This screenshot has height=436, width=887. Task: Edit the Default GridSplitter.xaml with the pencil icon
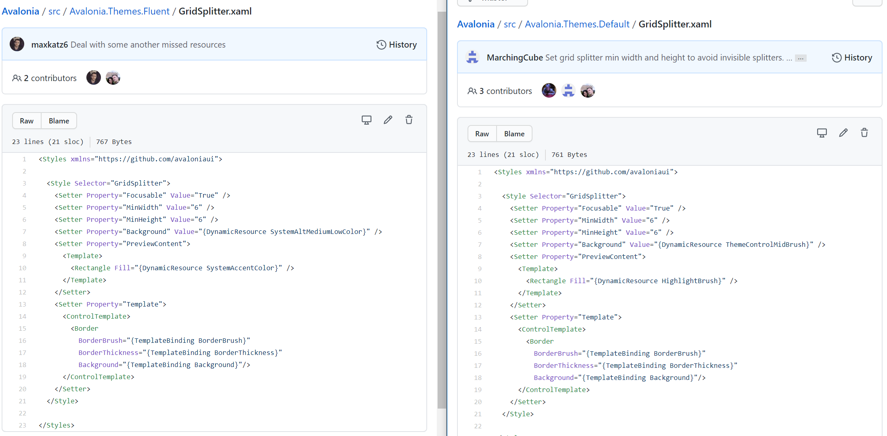click(843, 133)
